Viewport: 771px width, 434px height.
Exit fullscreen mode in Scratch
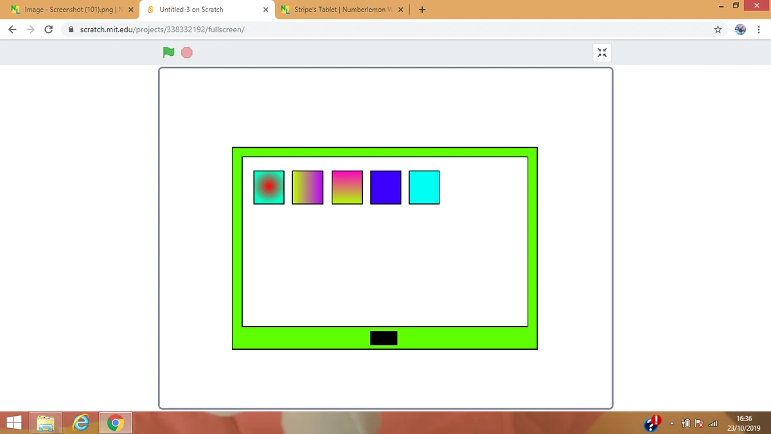click(601, 52)
